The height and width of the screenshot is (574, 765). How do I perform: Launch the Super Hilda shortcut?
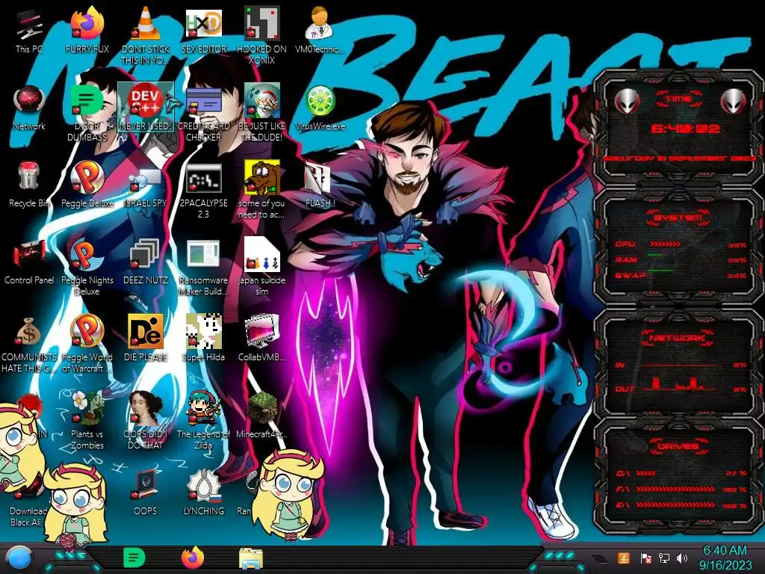(x=203, y=338)
